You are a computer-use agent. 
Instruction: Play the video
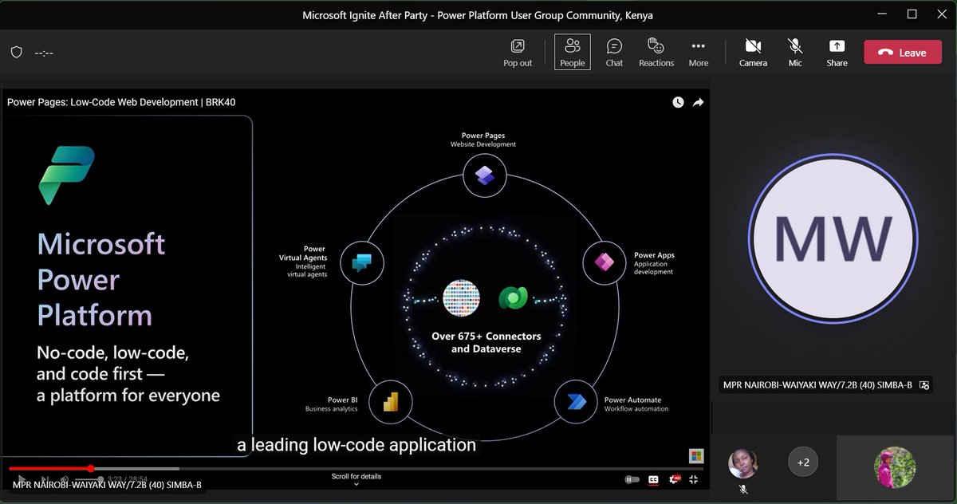click(22, 478)
